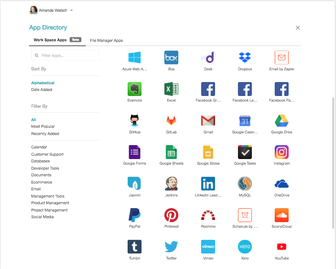Open Amanda Walsch user dropdown arrow
The image size is (336, 269).
71,10
